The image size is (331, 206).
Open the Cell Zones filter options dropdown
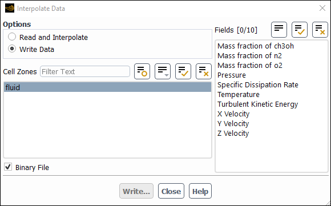click(x=163, y=71)
